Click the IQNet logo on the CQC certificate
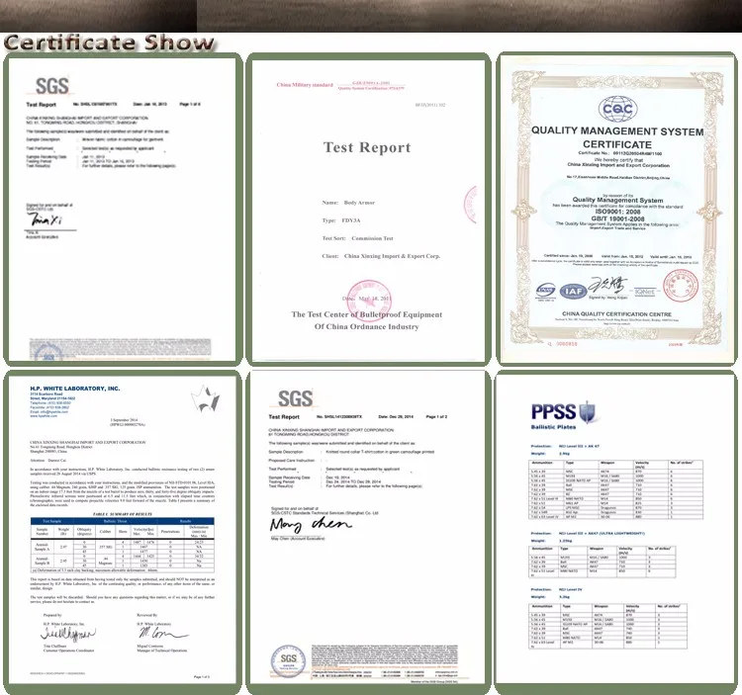Image resolution: width=742 pixels, height=695 pixels. click(644, 292)
